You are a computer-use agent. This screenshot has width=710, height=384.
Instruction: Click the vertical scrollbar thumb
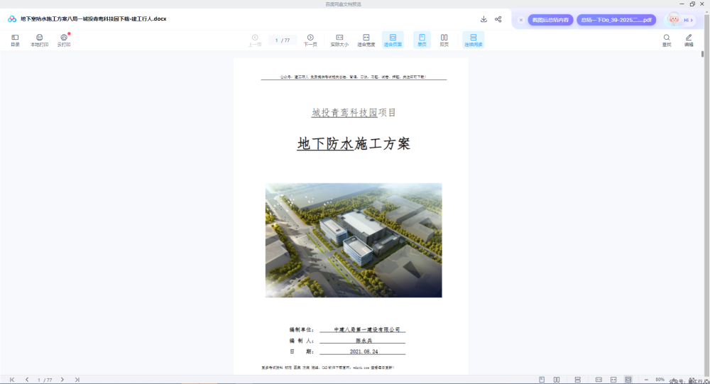(x=703, y=54)
